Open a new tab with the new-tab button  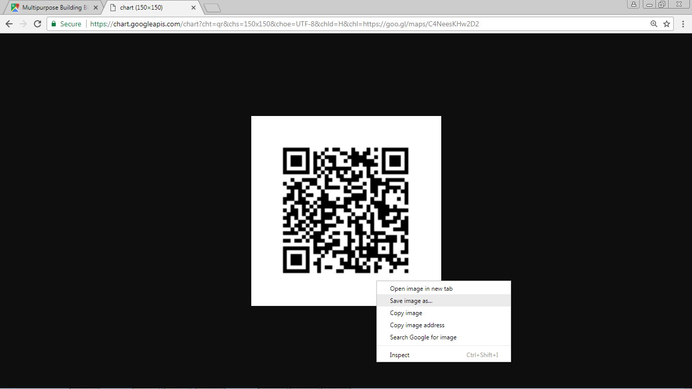212,8
